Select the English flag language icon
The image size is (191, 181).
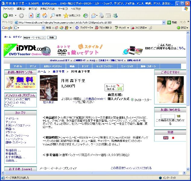tap(166, 138)
